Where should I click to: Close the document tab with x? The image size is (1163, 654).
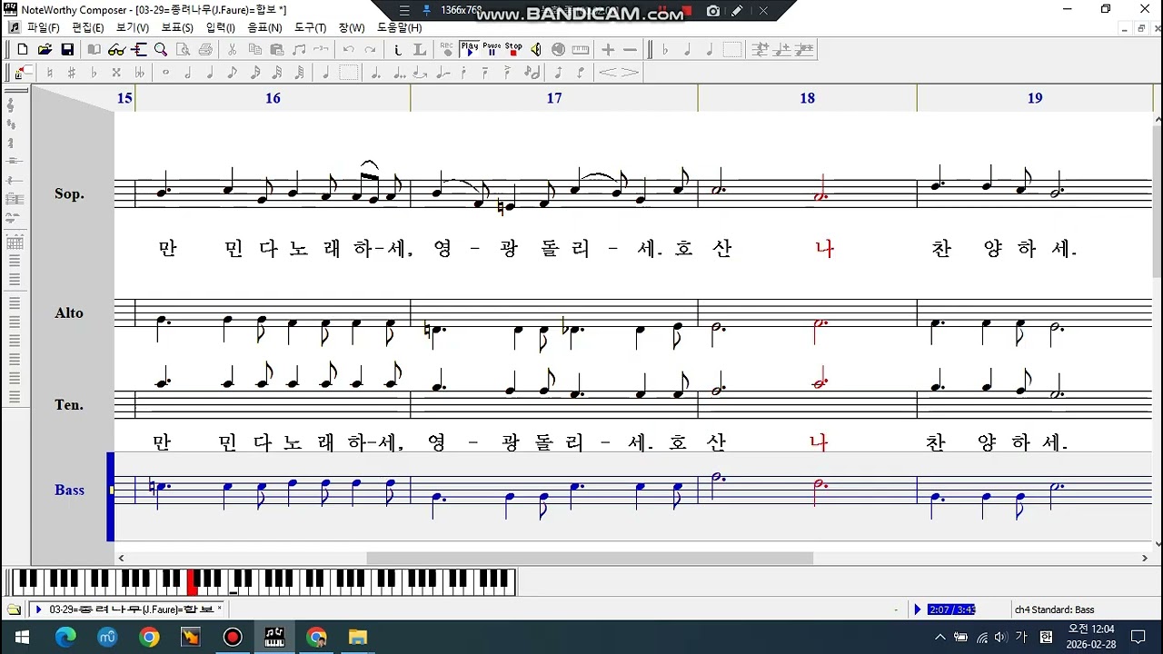click(x=219, y=609)
